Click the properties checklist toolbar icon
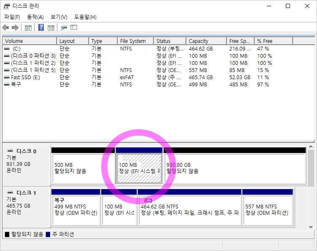The image size is (317, 251). point(74,27)
